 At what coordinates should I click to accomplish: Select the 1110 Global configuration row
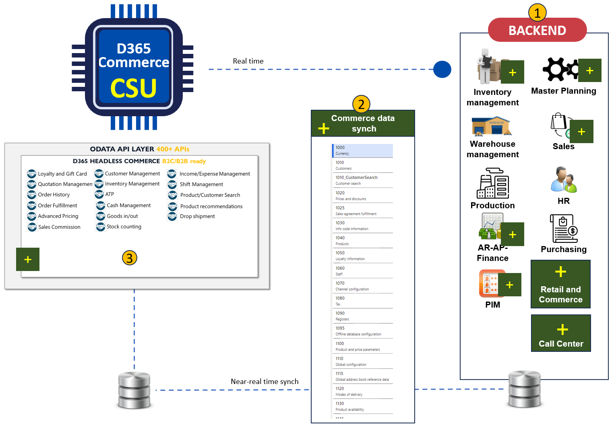(x=362, y=361)
